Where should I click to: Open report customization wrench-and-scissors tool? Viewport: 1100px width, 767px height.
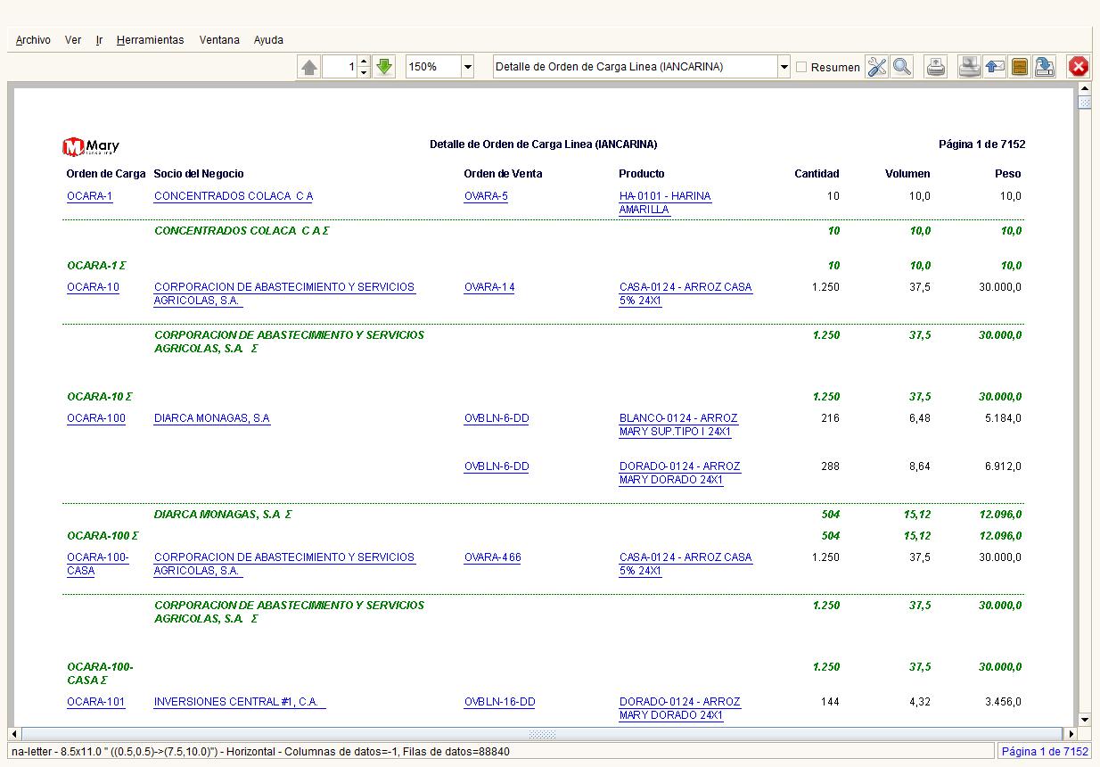(x=877, y=67)
